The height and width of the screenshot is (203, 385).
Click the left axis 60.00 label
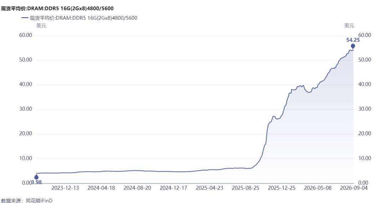click(26, 35)
